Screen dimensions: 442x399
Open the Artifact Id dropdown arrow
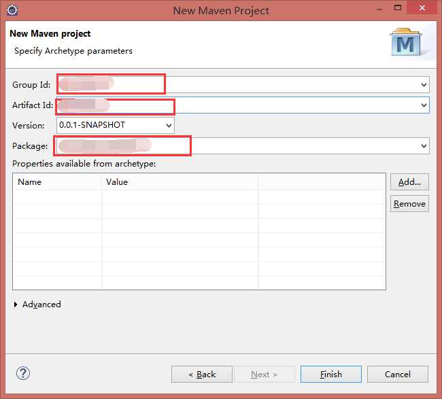[424, 105]
